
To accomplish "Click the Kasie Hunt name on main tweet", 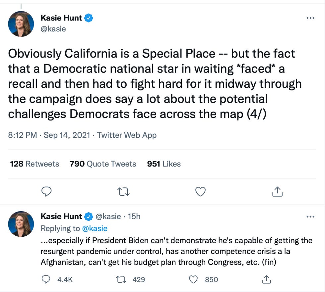I will coord(61,18).
